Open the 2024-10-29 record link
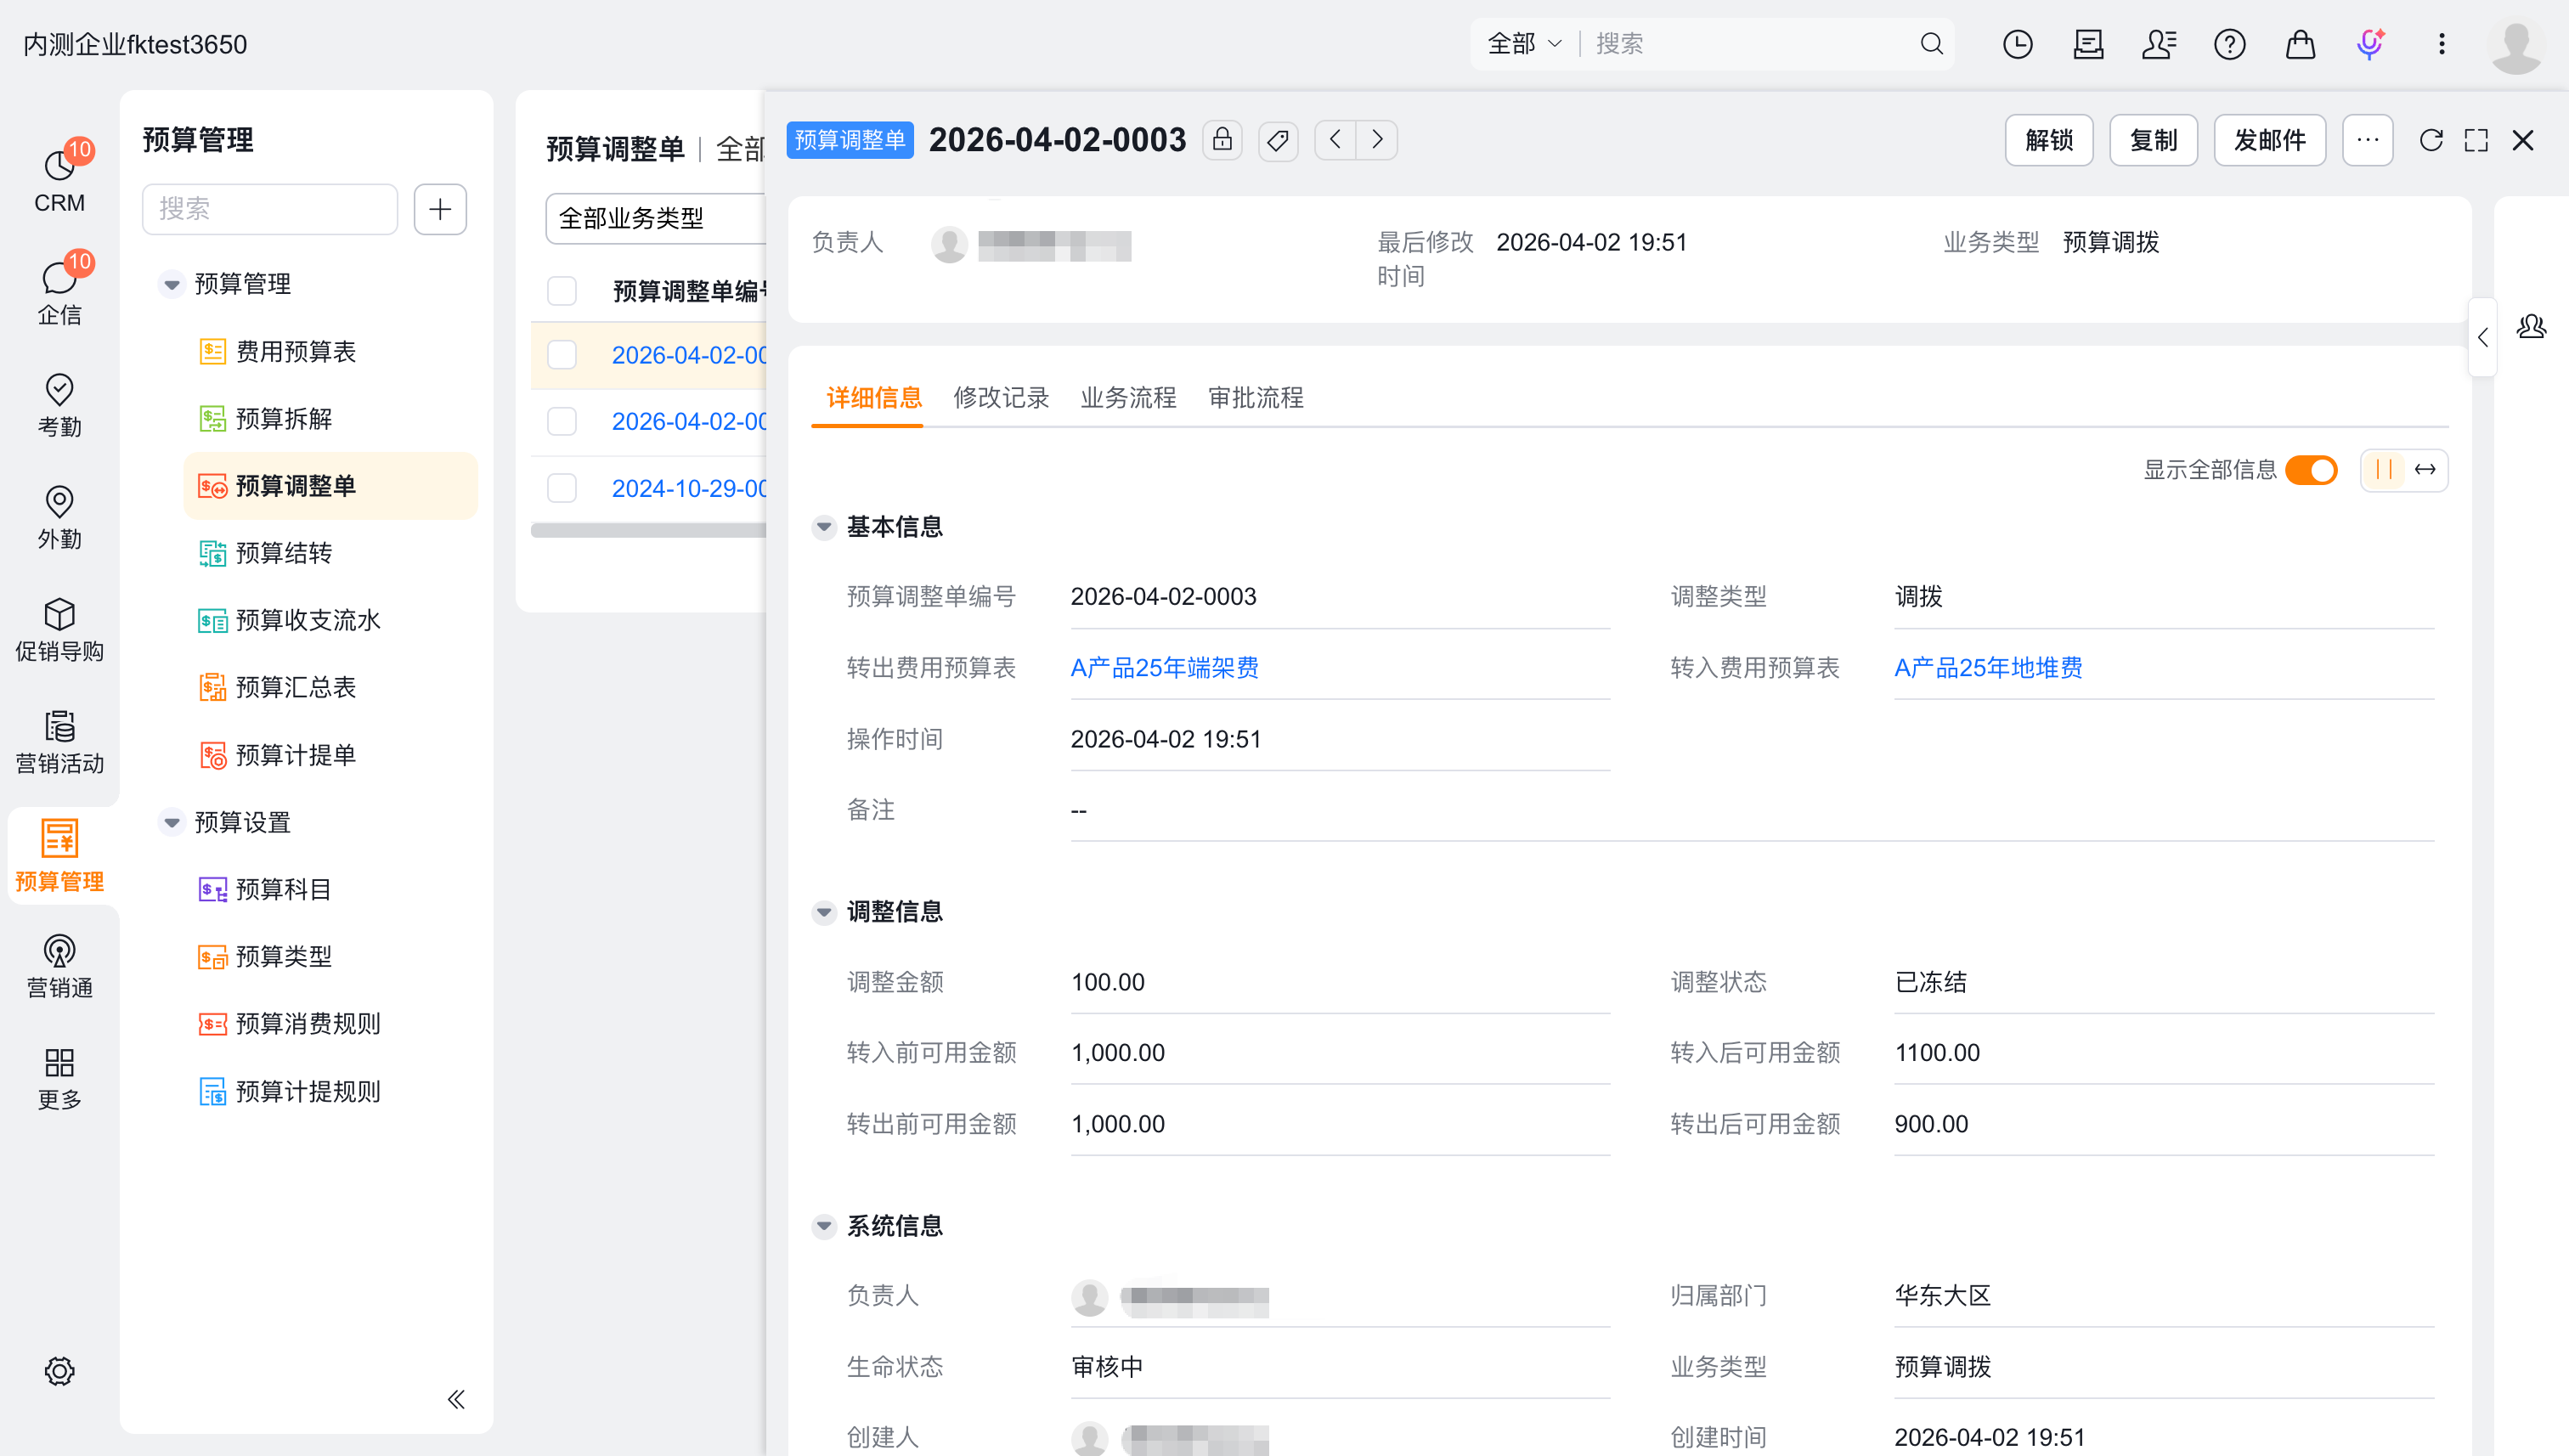 [689, 488]
